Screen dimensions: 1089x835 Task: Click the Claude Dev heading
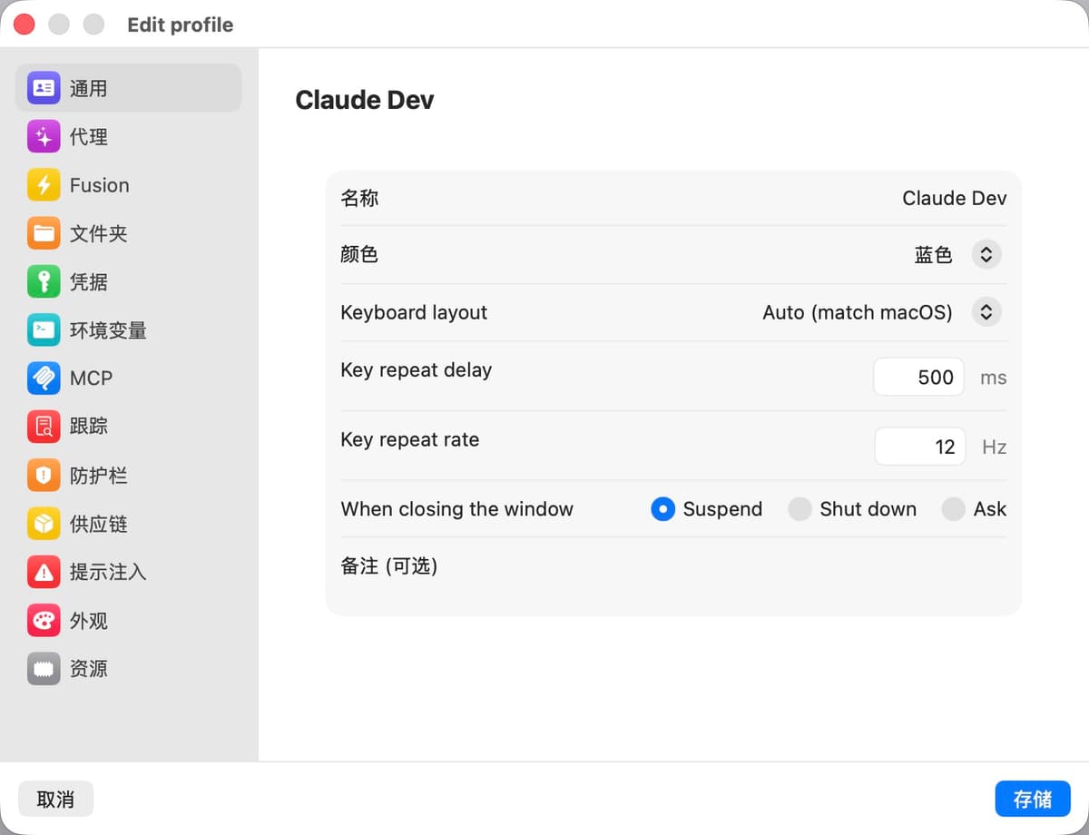click(365, 100)
